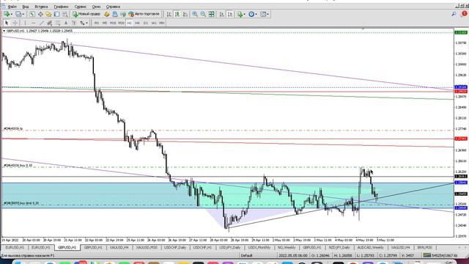The image size is (469, 264).
Task: Select the horizontal line tool
Action: click(33, 23)
